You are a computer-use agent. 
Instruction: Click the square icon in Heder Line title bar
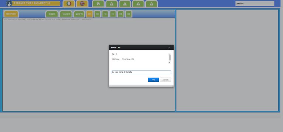click(168, 48)
